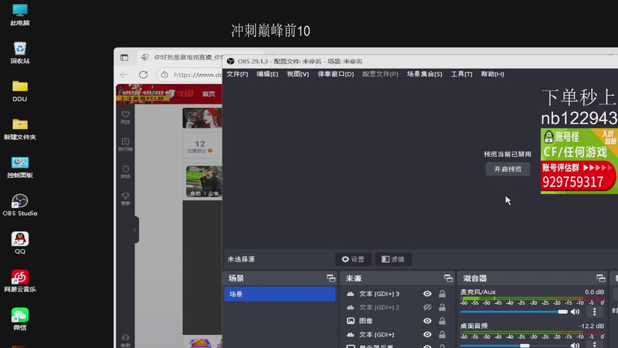The height and width of the screenshot is (348, 618).
Task: Open the 视图(V) menu
Action: (x=297, y=74)
